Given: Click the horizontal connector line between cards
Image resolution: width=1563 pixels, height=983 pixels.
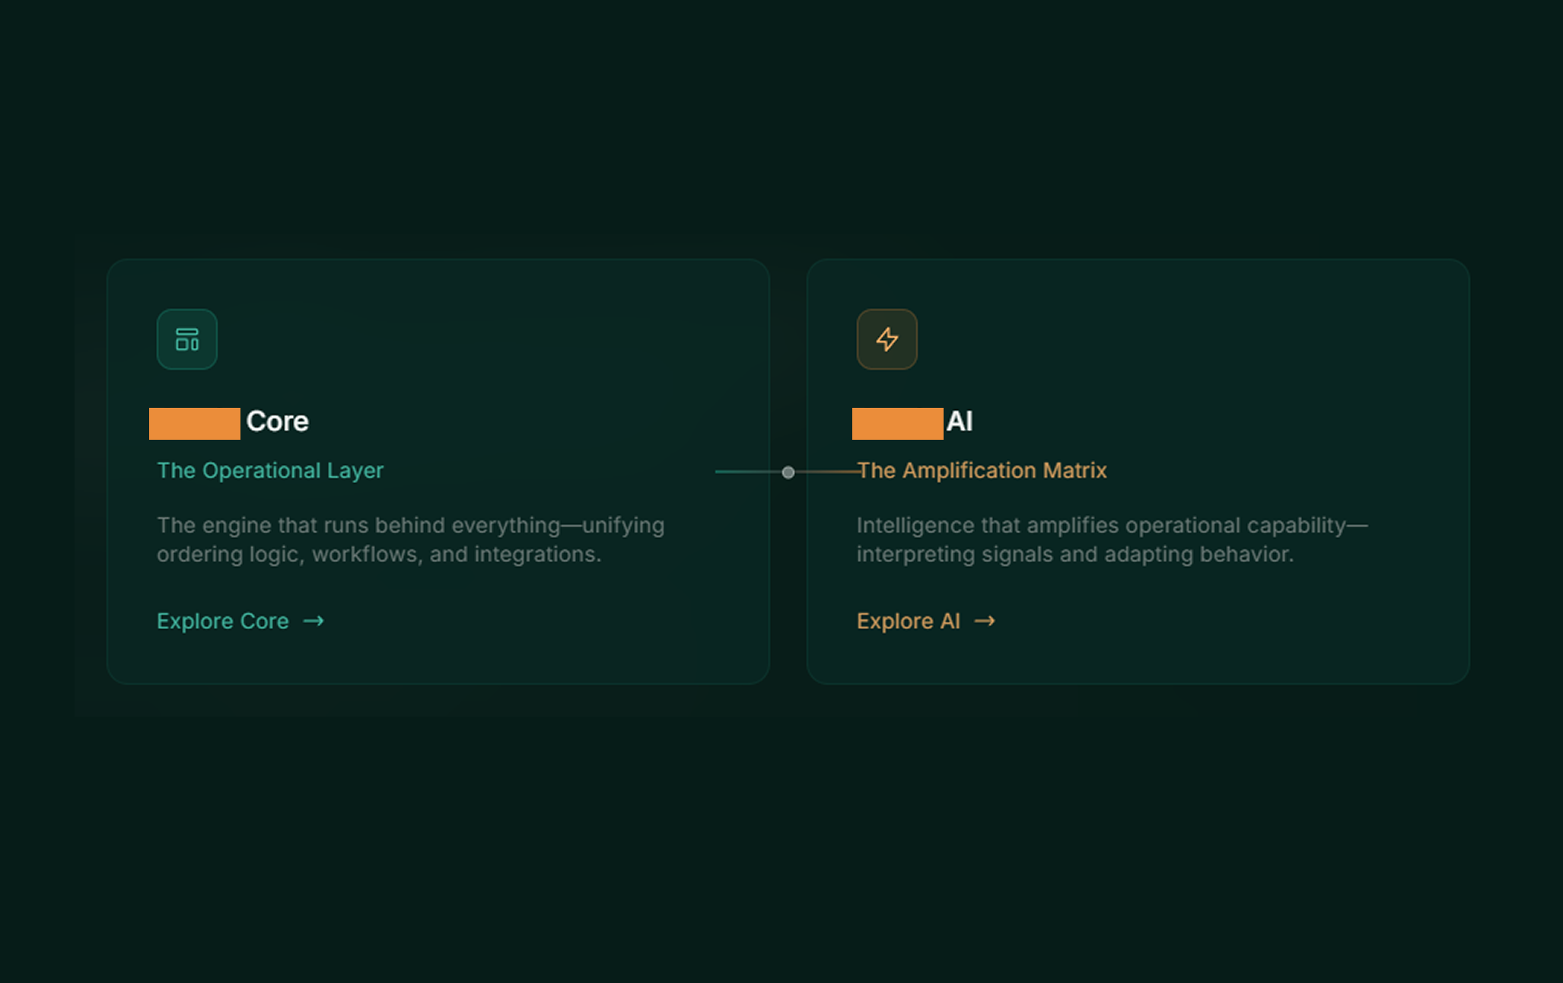Looking at the screenshot, I should 746,472.
